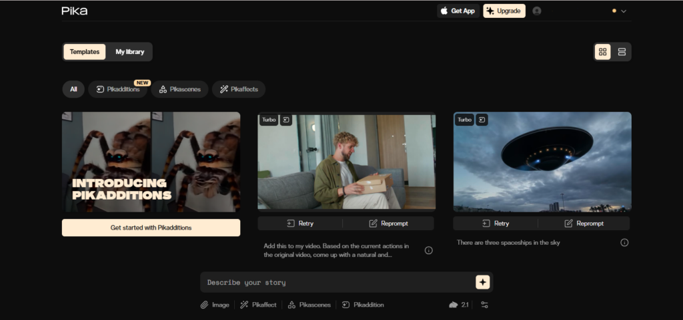This screenshot has width=683, height=320.
Task: Click Reprompt under the UFO video
Action: coord(584,224)
